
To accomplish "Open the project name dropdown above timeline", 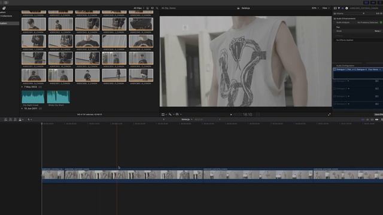I will tap(187, 119).
